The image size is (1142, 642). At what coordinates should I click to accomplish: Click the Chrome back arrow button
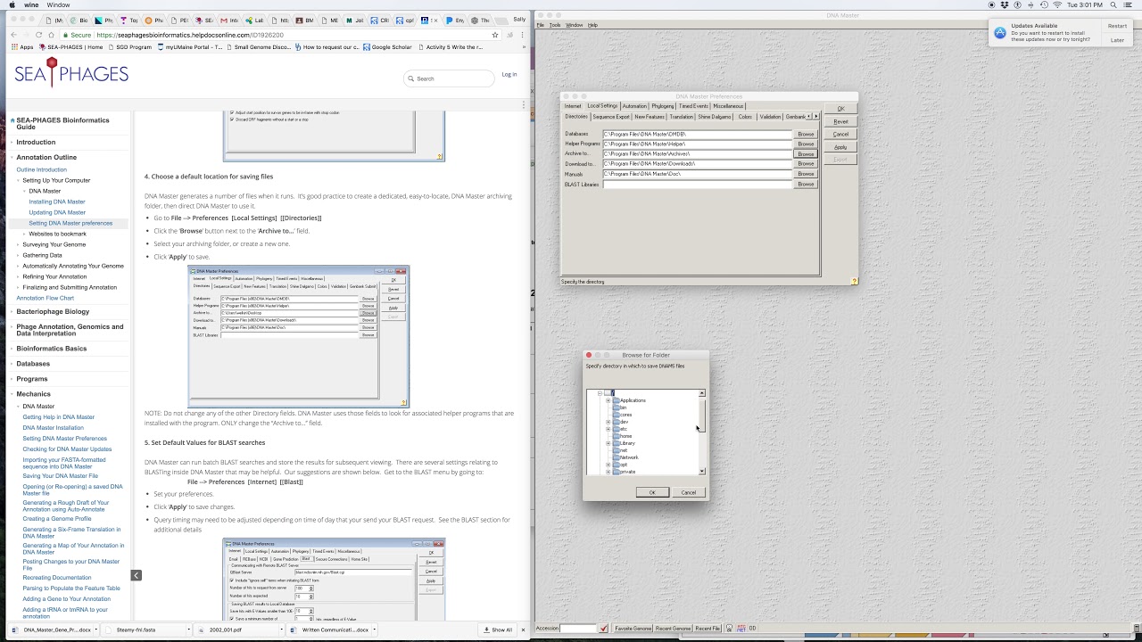pyautogui.click(x=14, y=35)
